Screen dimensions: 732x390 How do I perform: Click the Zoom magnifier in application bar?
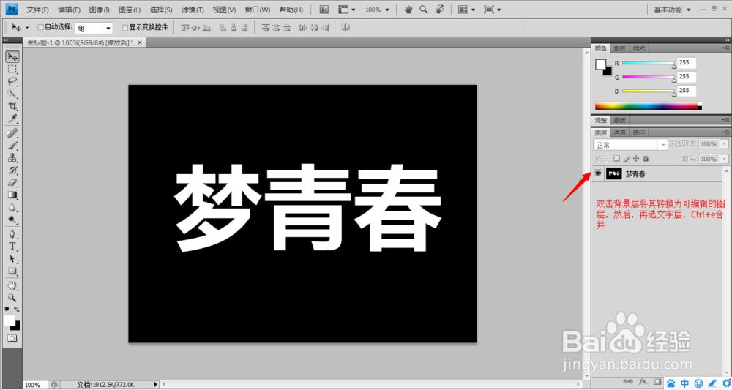[423, 10]
